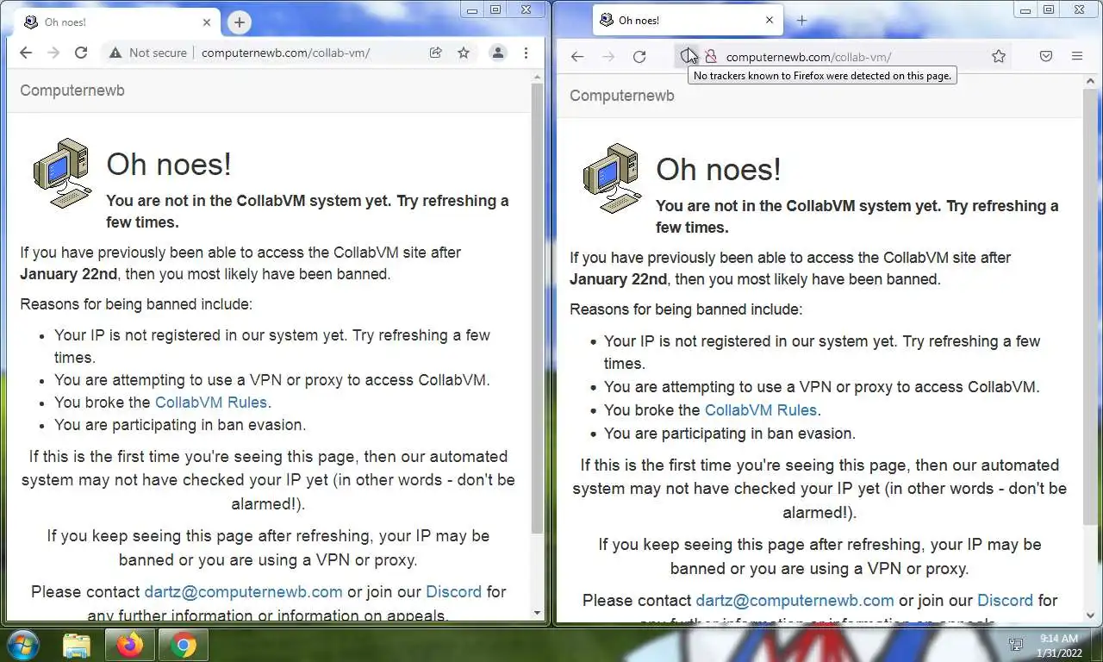Open CollabVM Rules link in Firefox window
Viewport: 1103px width, 662px height.
click(761, 410)
